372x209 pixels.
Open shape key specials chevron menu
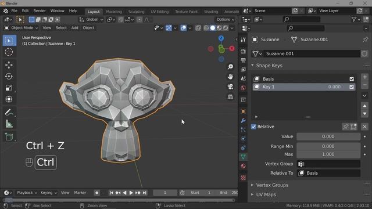coord(365,95)
